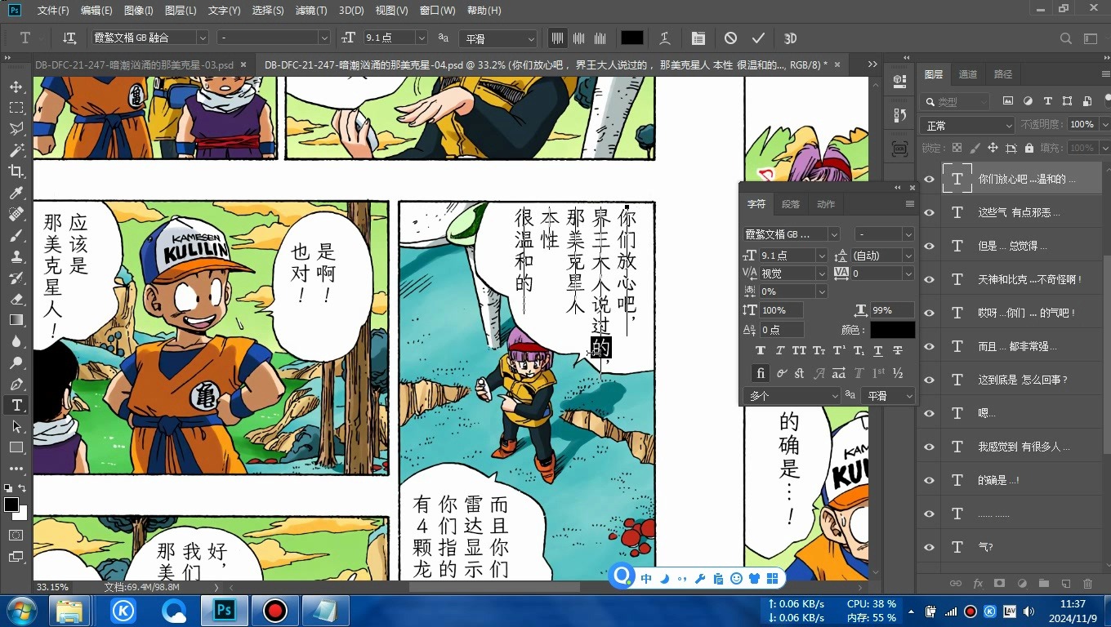The height and width of the screenshot is (627, 1111).
Task: Open the 文字(Y) menu
Action: 224,11
